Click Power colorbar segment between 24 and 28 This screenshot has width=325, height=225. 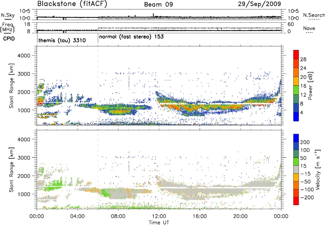tap(296, 63)
